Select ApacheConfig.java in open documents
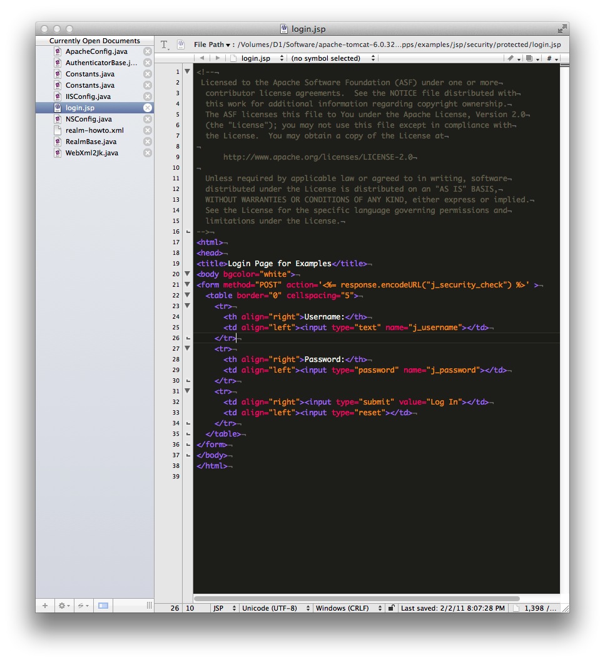The width and height of the screenshot is (605, 662). (94, 51)
